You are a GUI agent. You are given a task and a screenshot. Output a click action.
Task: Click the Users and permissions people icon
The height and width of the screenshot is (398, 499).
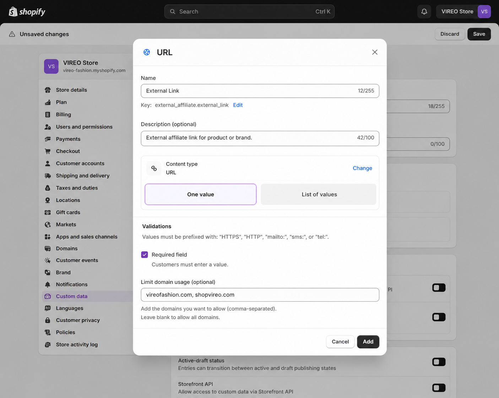pyautogui.click(x=48, y=127)
